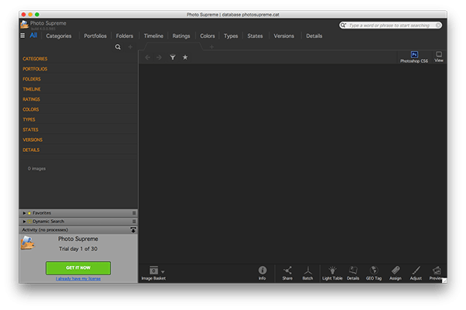
Task: Open the Image Basket
Action: click(x=153, y=273)
